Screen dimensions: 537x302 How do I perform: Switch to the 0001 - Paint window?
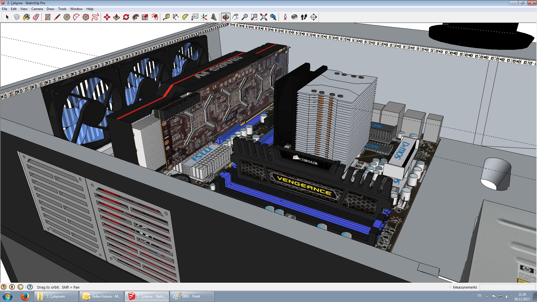192,296
